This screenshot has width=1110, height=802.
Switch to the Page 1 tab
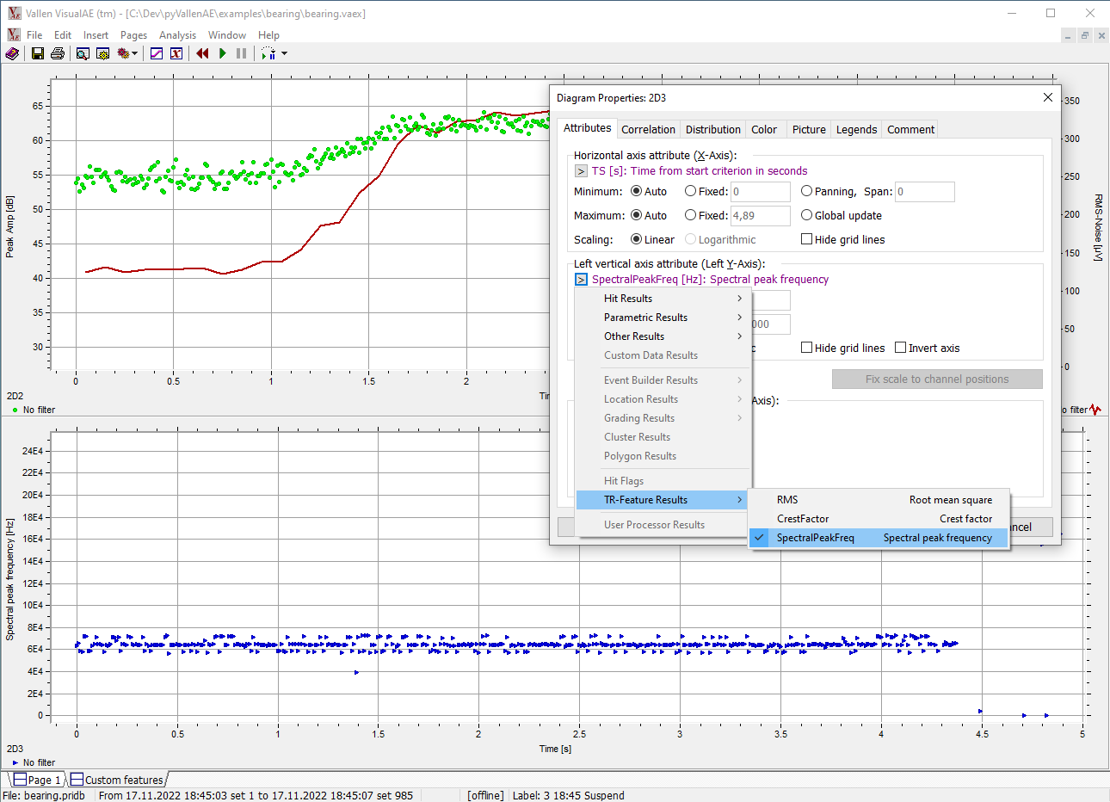(38, 780)
